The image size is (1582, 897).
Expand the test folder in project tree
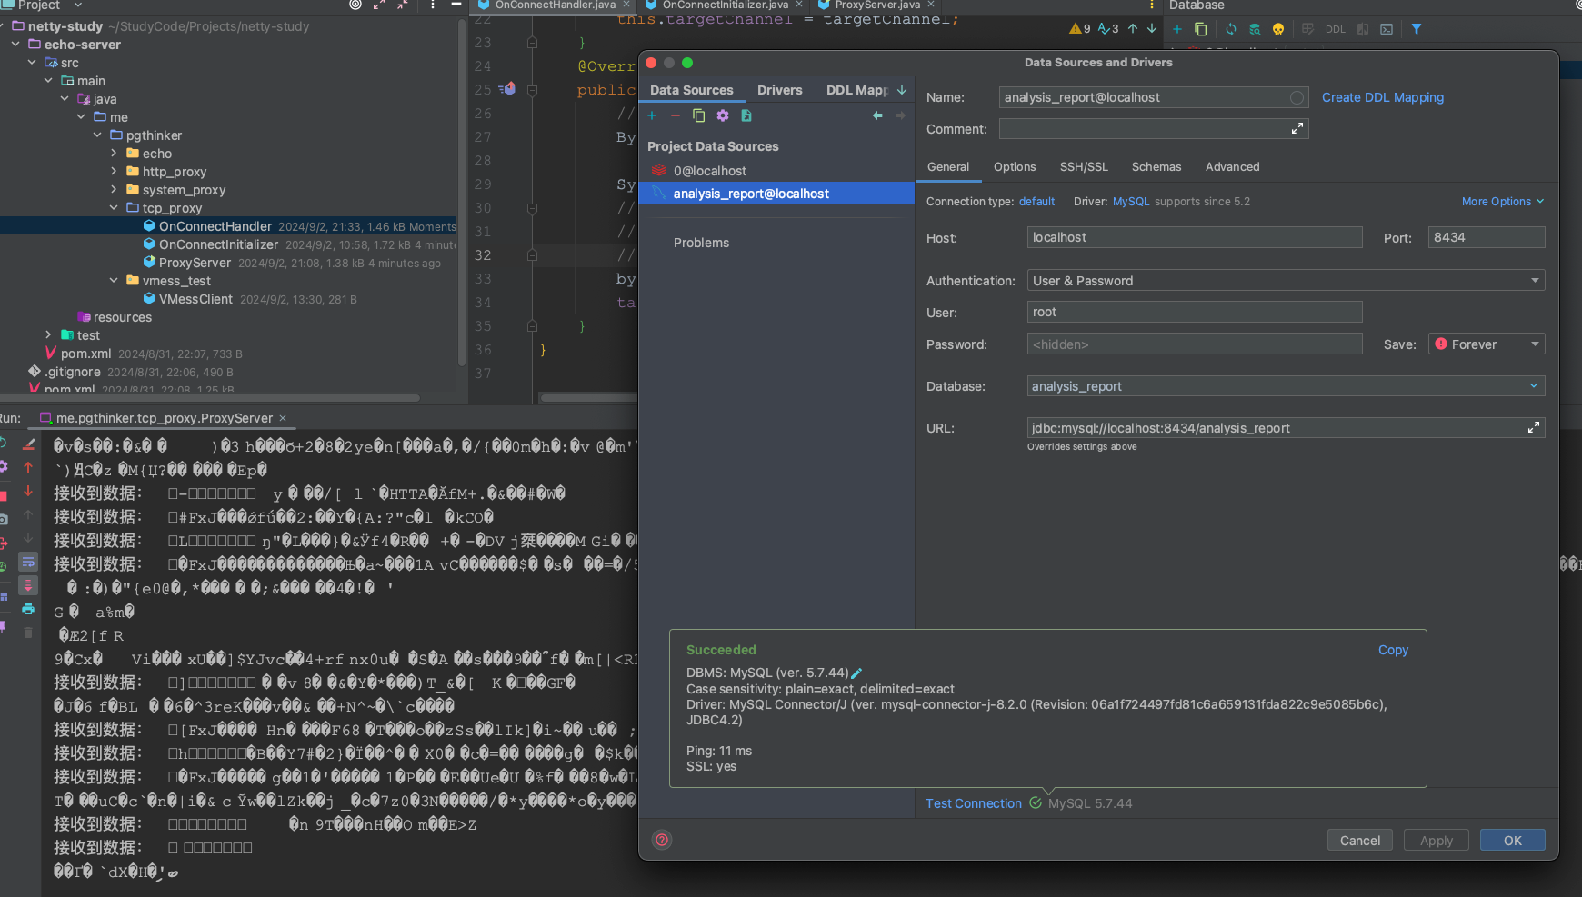coord(48,335)
